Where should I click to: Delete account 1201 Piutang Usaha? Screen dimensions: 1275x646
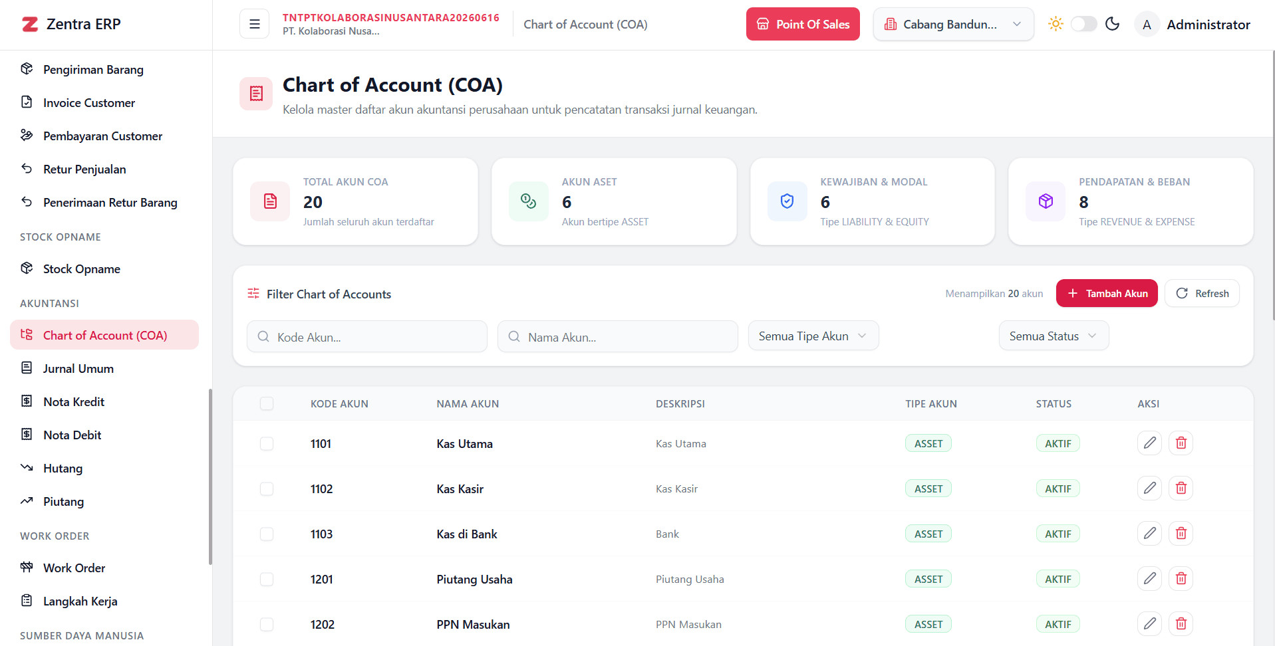pos(1181,578)
